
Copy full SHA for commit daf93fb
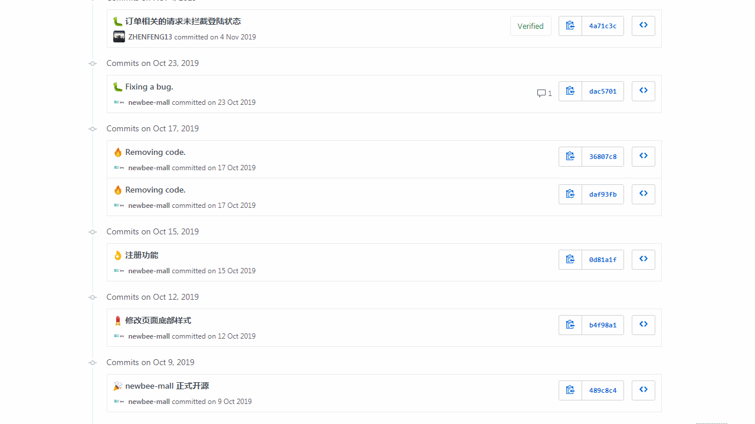pyautogui.click(x=570, y=194)
